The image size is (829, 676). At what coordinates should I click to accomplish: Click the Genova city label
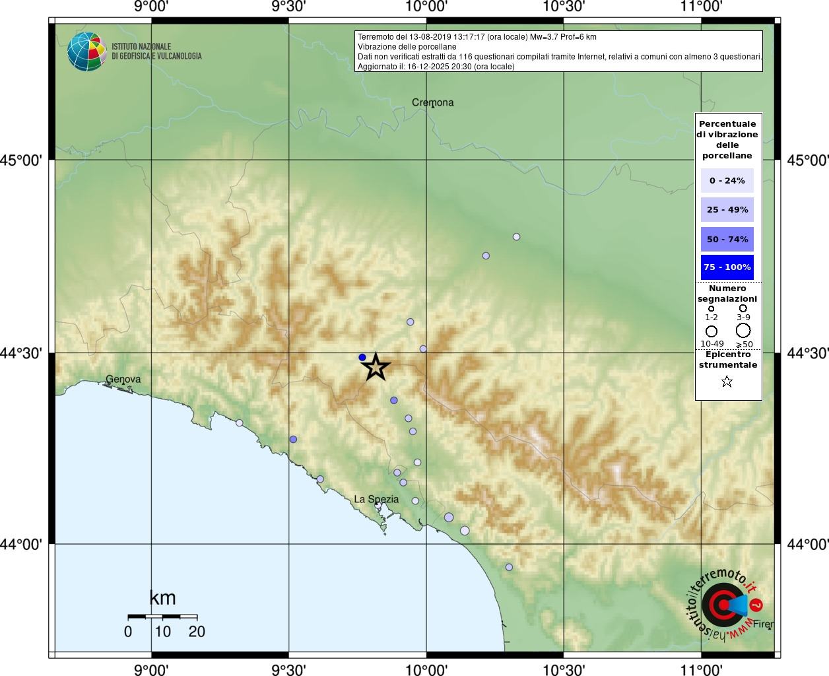coord(123,379)
